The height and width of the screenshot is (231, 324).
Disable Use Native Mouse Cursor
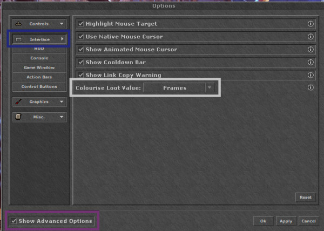pyautogui.click(x=81, y=37)
